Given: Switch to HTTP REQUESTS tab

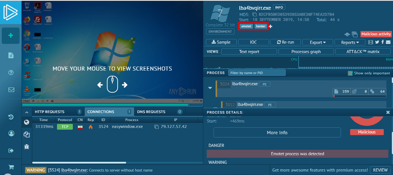Looking at the screenshot, I should [58, 112].
